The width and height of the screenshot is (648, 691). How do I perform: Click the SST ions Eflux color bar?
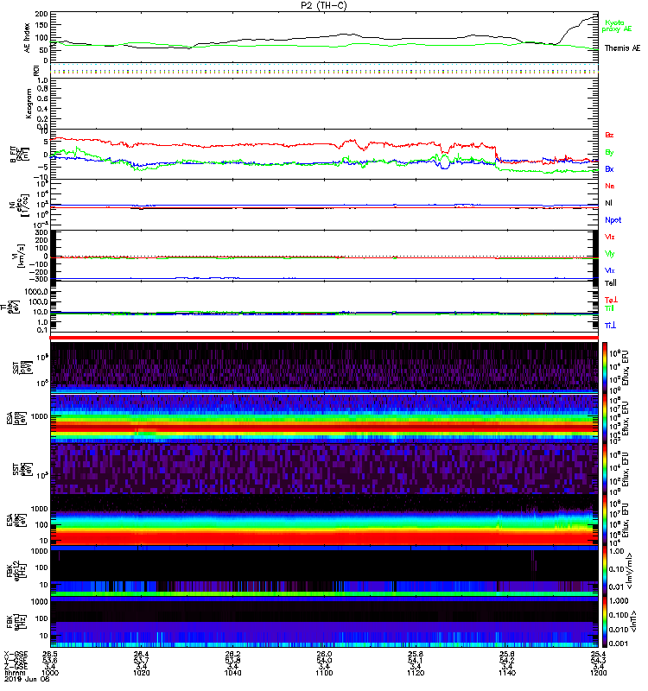click(604, 367)
